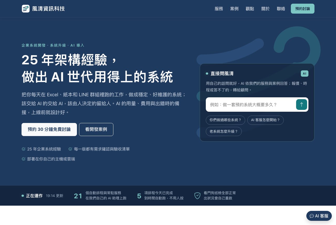This screenshot has width=336, height=225.
Task: Click the 風清資訊科技 logo icon
Action: [26, 9]
